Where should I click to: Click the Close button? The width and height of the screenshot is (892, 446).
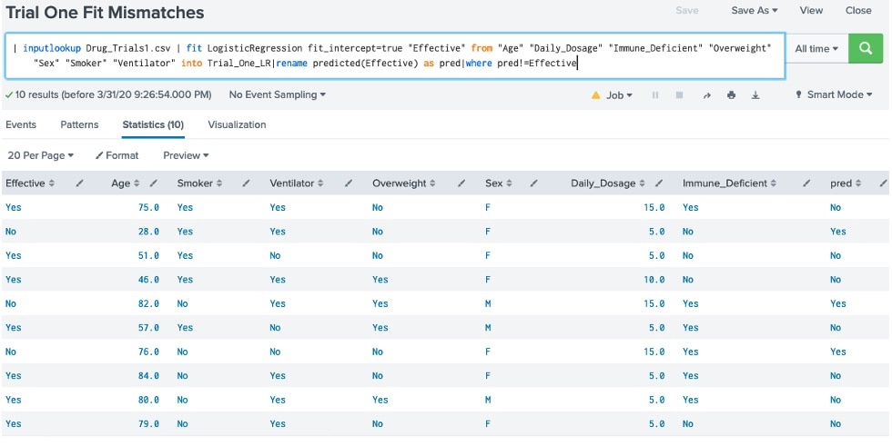click(x=858, y=10)
